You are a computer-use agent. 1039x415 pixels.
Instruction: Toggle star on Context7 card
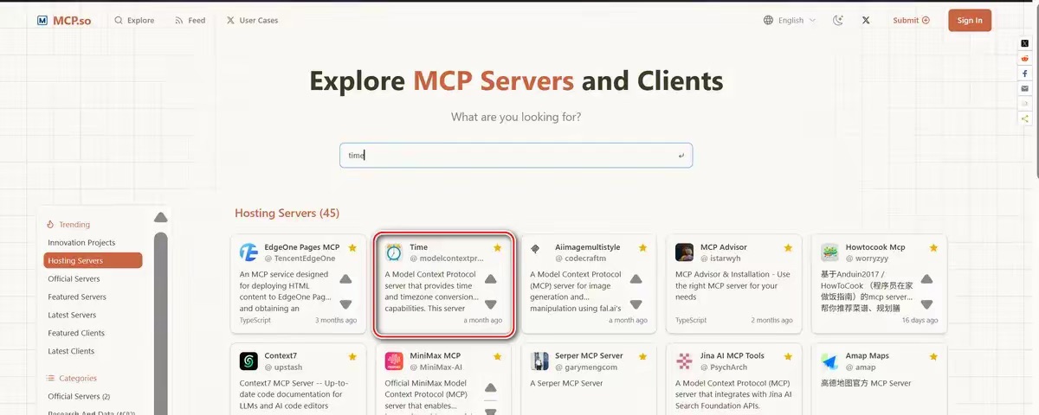tap(352, 356)
